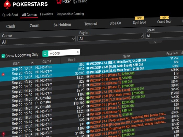Click the blue 8-max icon on the WCOOP-74-M row
183x137 pixels.
(x=88, y=127)
